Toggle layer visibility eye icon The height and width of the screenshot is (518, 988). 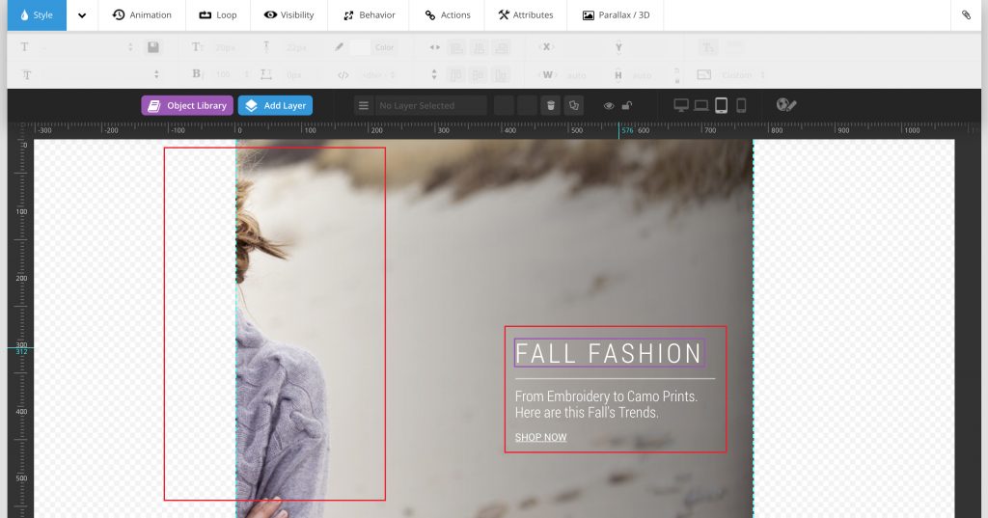(x=609, y=106)
